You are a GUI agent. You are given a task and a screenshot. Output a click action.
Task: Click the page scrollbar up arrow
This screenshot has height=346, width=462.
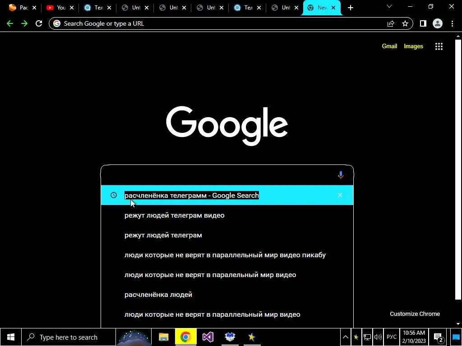[458, 36]
